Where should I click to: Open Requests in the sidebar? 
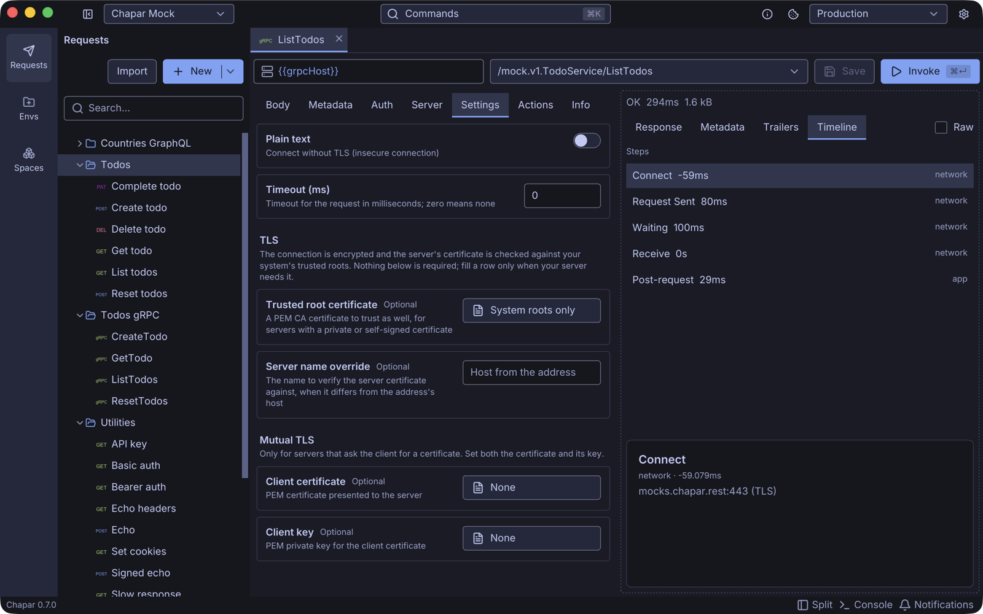[29, 57]
